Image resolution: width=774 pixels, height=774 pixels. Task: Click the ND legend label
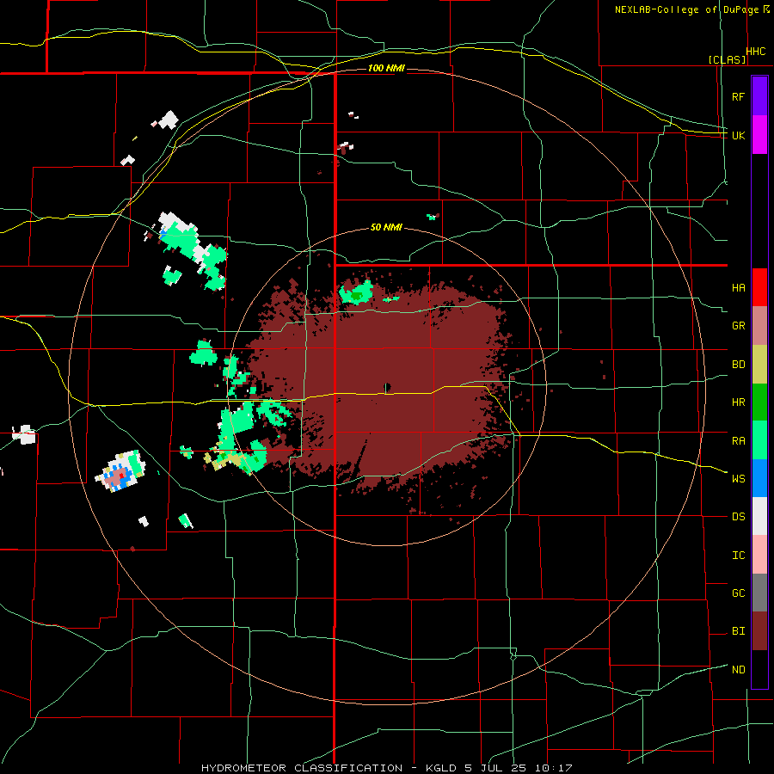[x=738, y=670]
